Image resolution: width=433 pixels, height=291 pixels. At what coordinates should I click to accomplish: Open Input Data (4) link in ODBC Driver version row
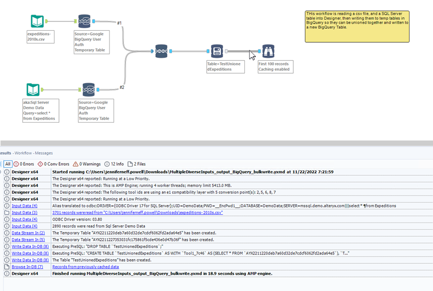coord(24,219)
